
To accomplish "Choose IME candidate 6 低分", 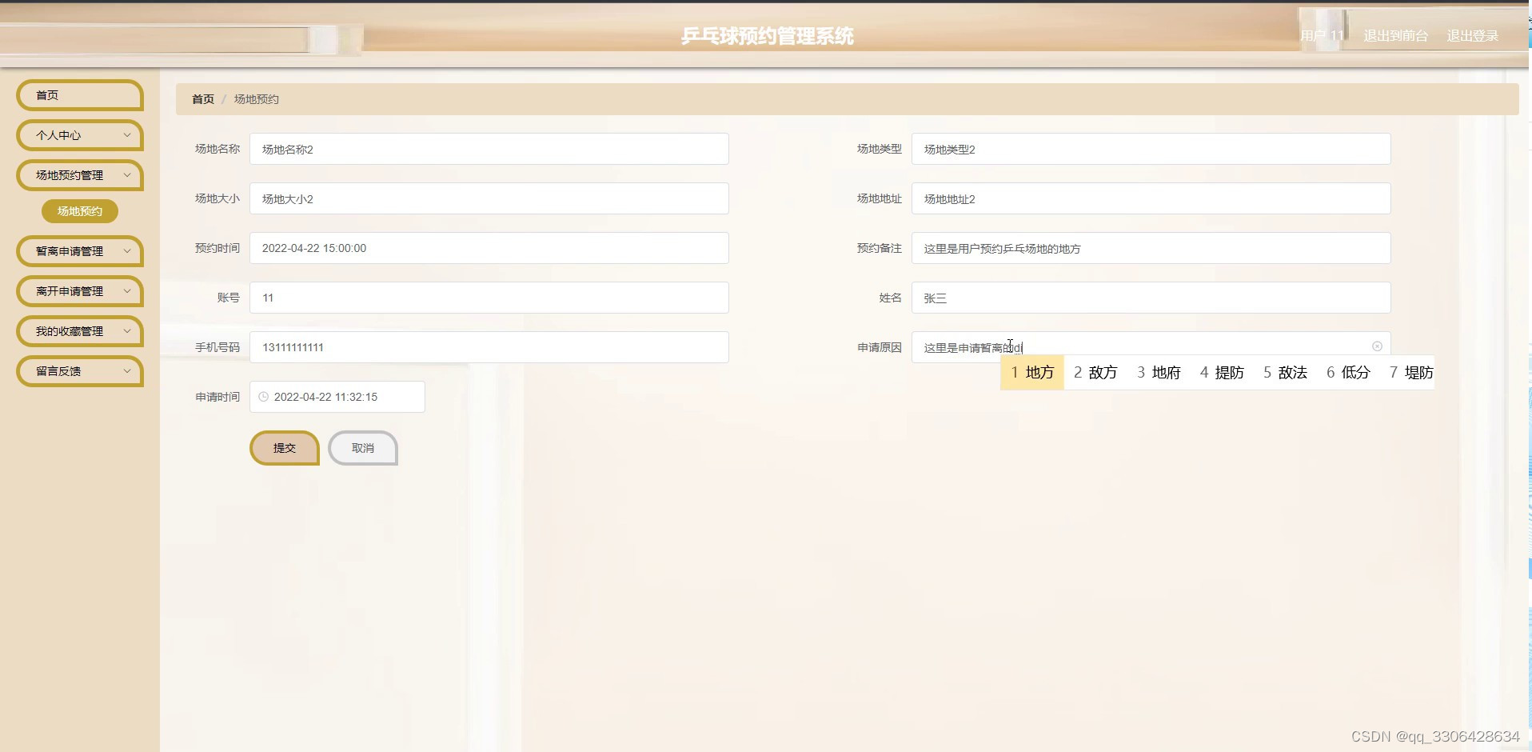I will (x=1348, y=373).
